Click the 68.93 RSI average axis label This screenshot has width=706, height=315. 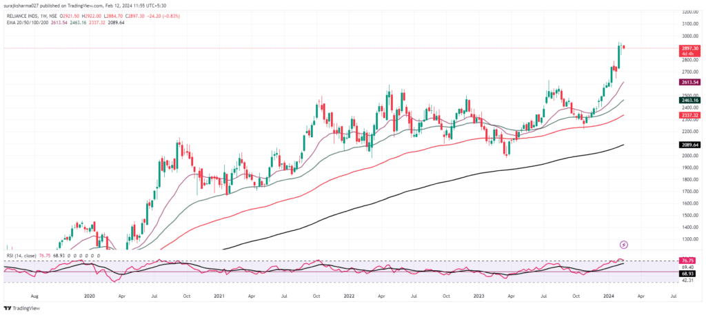point(689,274)
